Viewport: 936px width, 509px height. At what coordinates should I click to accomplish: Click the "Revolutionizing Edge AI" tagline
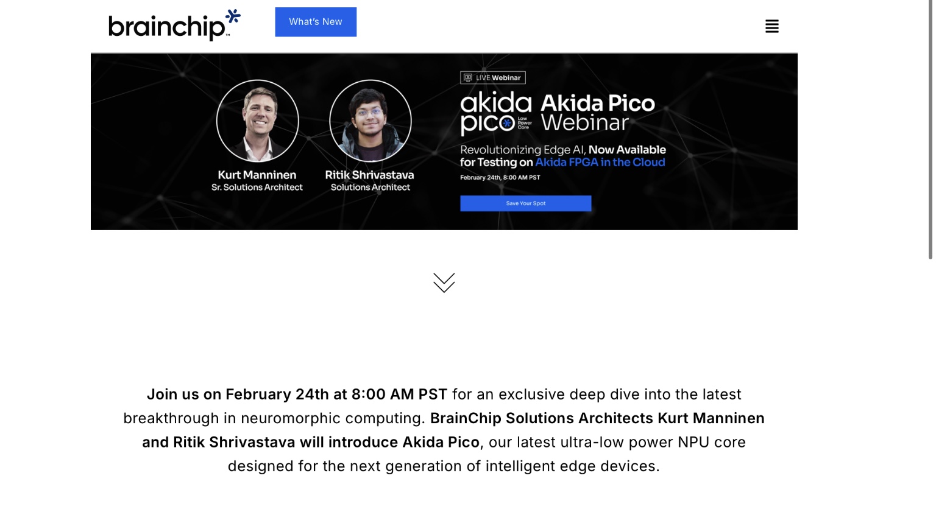pos(522,150)
